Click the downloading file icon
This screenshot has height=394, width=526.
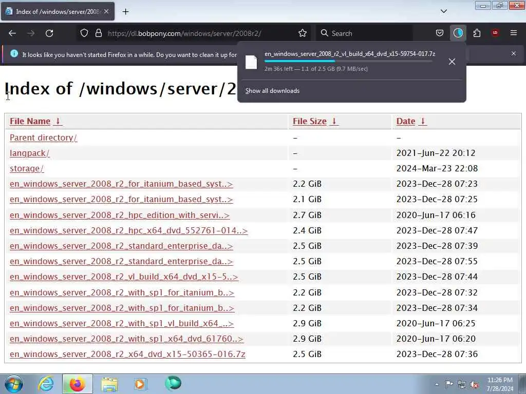(251, 62)
